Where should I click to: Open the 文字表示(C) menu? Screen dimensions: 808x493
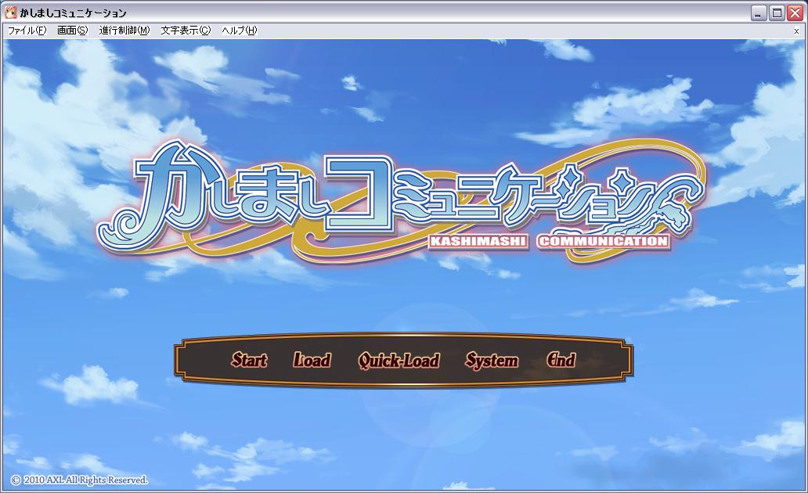[x=186, y=31]
